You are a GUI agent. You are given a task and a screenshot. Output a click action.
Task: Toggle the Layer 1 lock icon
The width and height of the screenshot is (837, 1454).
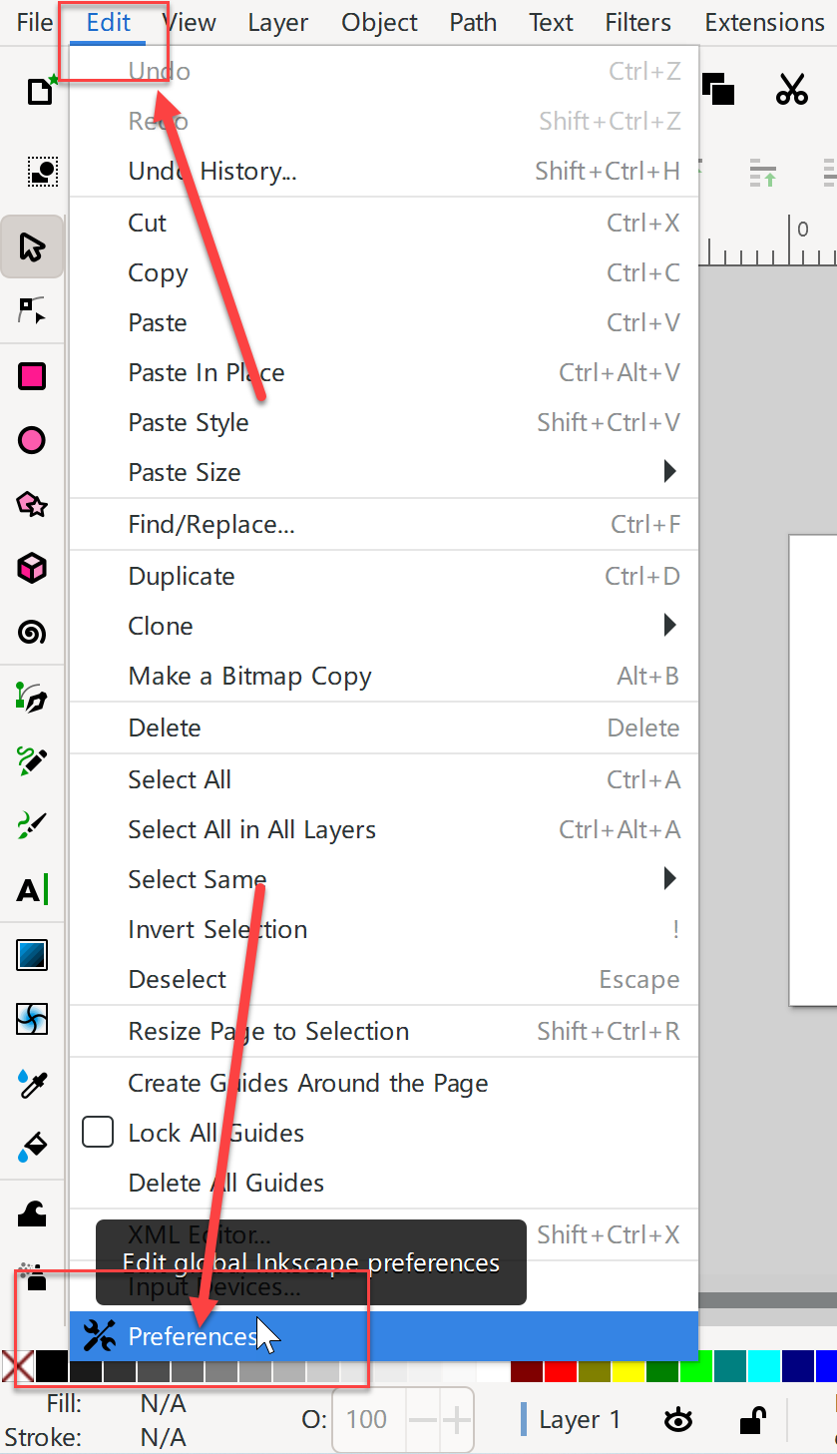pos(752,1419)
